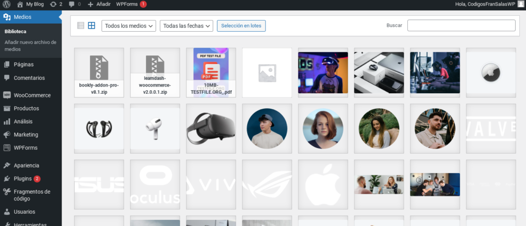Select the VR headset gamer photo
Viewport: 526px width, 226px height.
[323, 73]
